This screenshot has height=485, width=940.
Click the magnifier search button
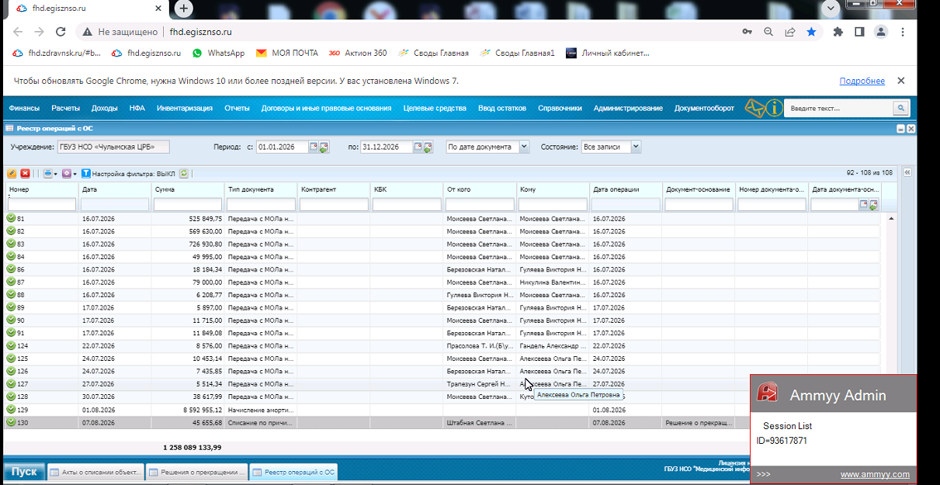[x=900, y=108]
